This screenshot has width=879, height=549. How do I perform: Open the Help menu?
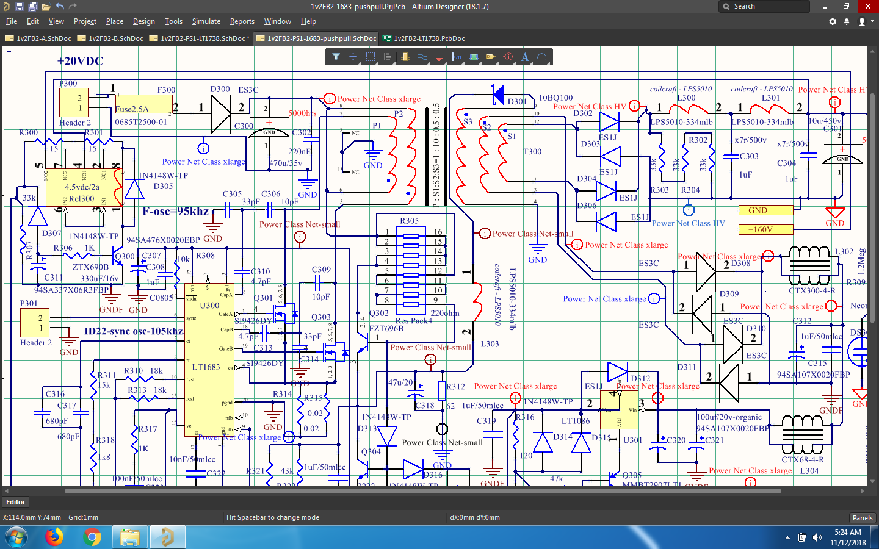point(308,21)
